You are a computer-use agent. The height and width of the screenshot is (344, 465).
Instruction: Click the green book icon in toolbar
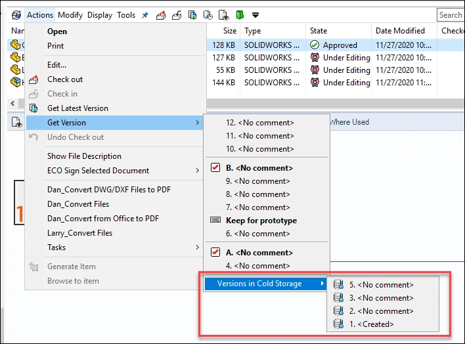click(x=240, y=15)
